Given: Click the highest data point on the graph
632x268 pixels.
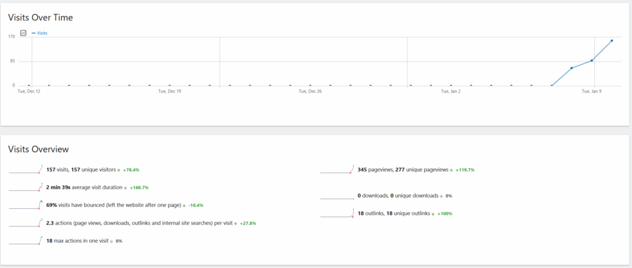Looking at the screenshot, I should [612, 41].
